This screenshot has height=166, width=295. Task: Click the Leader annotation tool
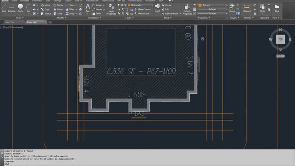(x=97, y=9)
